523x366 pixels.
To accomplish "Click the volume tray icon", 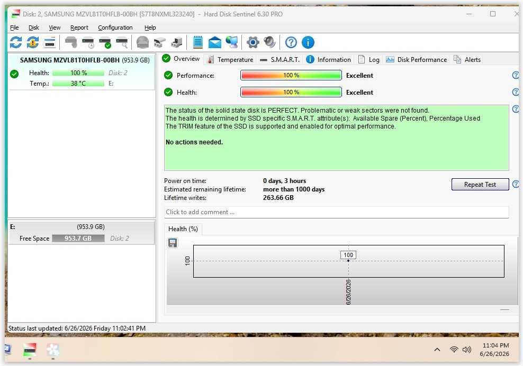I will point(467,349).
